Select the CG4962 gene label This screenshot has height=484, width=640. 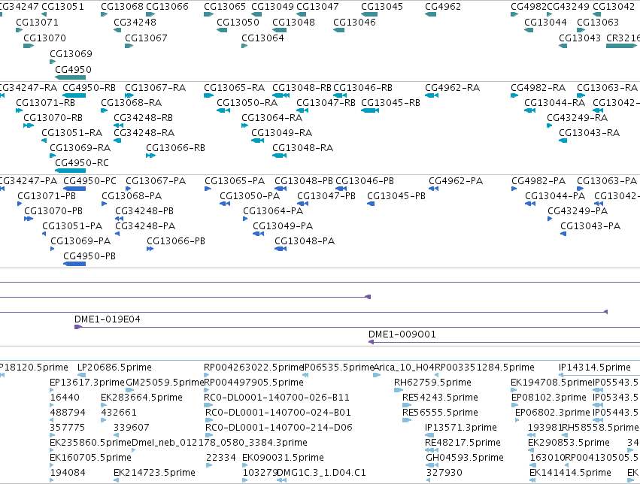pyautogui.click(x=443, y=7)
